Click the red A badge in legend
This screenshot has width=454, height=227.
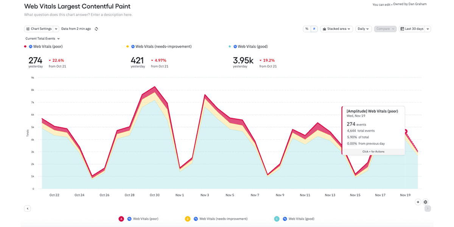coord(121,219)
